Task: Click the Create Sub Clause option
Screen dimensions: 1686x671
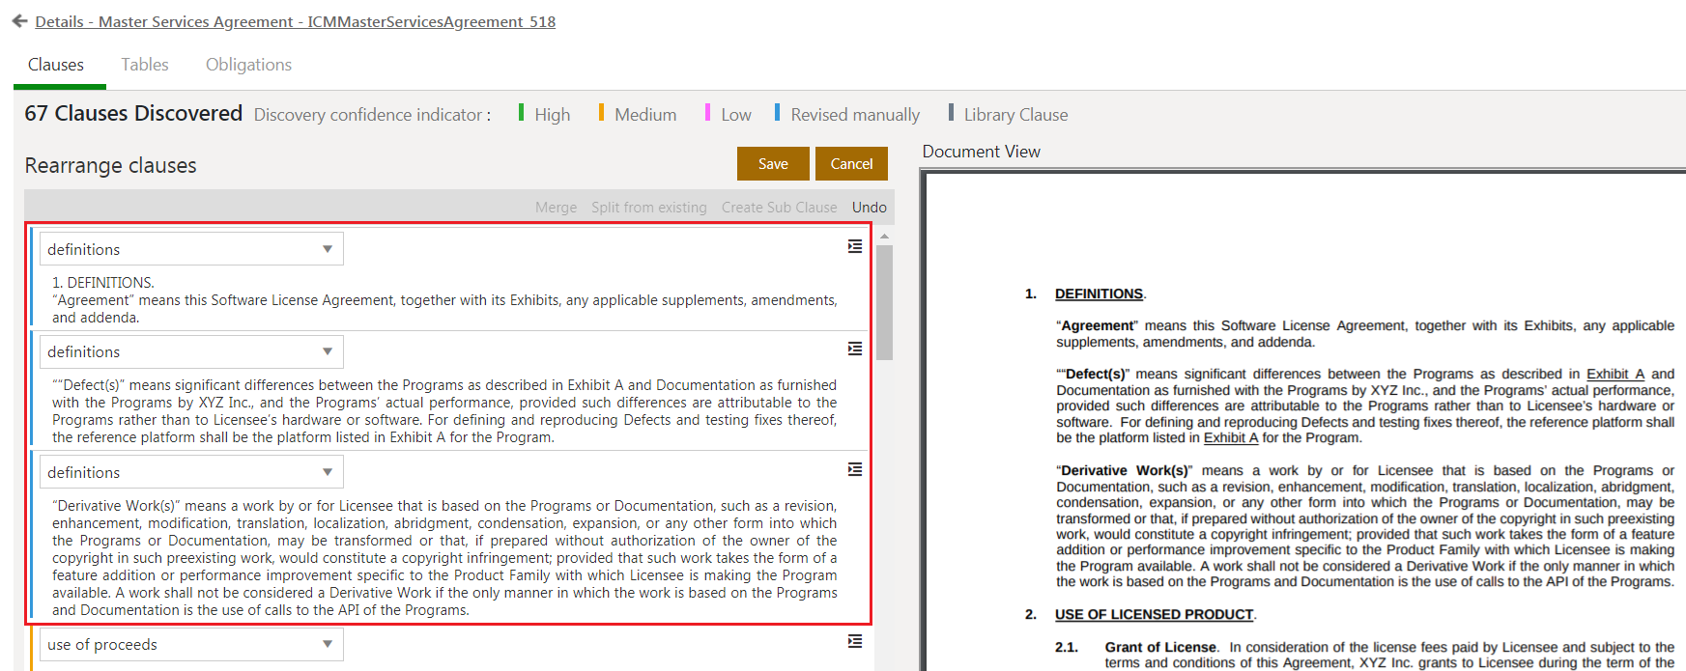Action: pyautogui.click(x=779, y=208)
